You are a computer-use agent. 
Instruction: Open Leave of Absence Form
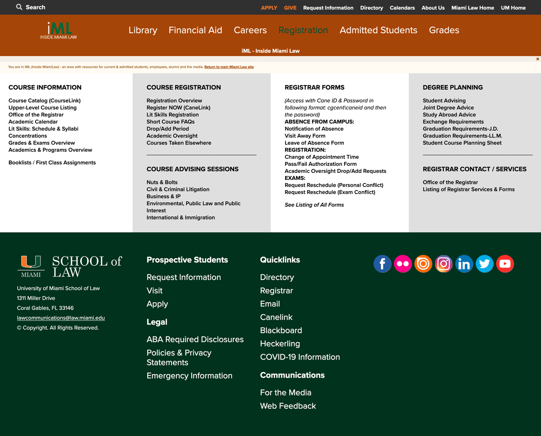(x=314, y=143)
